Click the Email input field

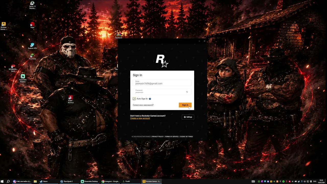(162, 83)
